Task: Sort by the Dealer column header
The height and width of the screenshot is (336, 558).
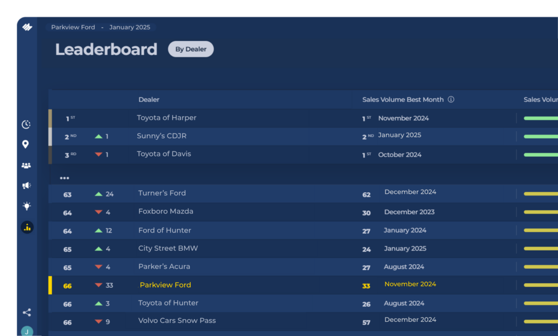Action: tap(149, 100)
